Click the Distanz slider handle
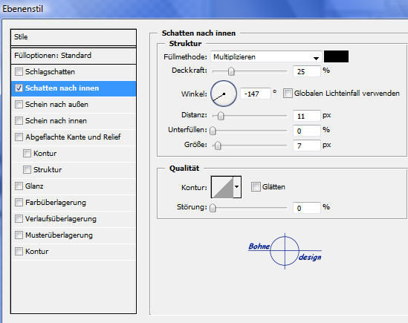The height and width of the screenshot is (323, 408). pos(221,116)
